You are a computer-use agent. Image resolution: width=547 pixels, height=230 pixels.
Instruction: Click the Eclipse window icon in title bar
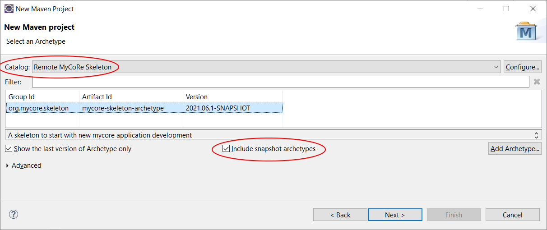click(9, 9)
